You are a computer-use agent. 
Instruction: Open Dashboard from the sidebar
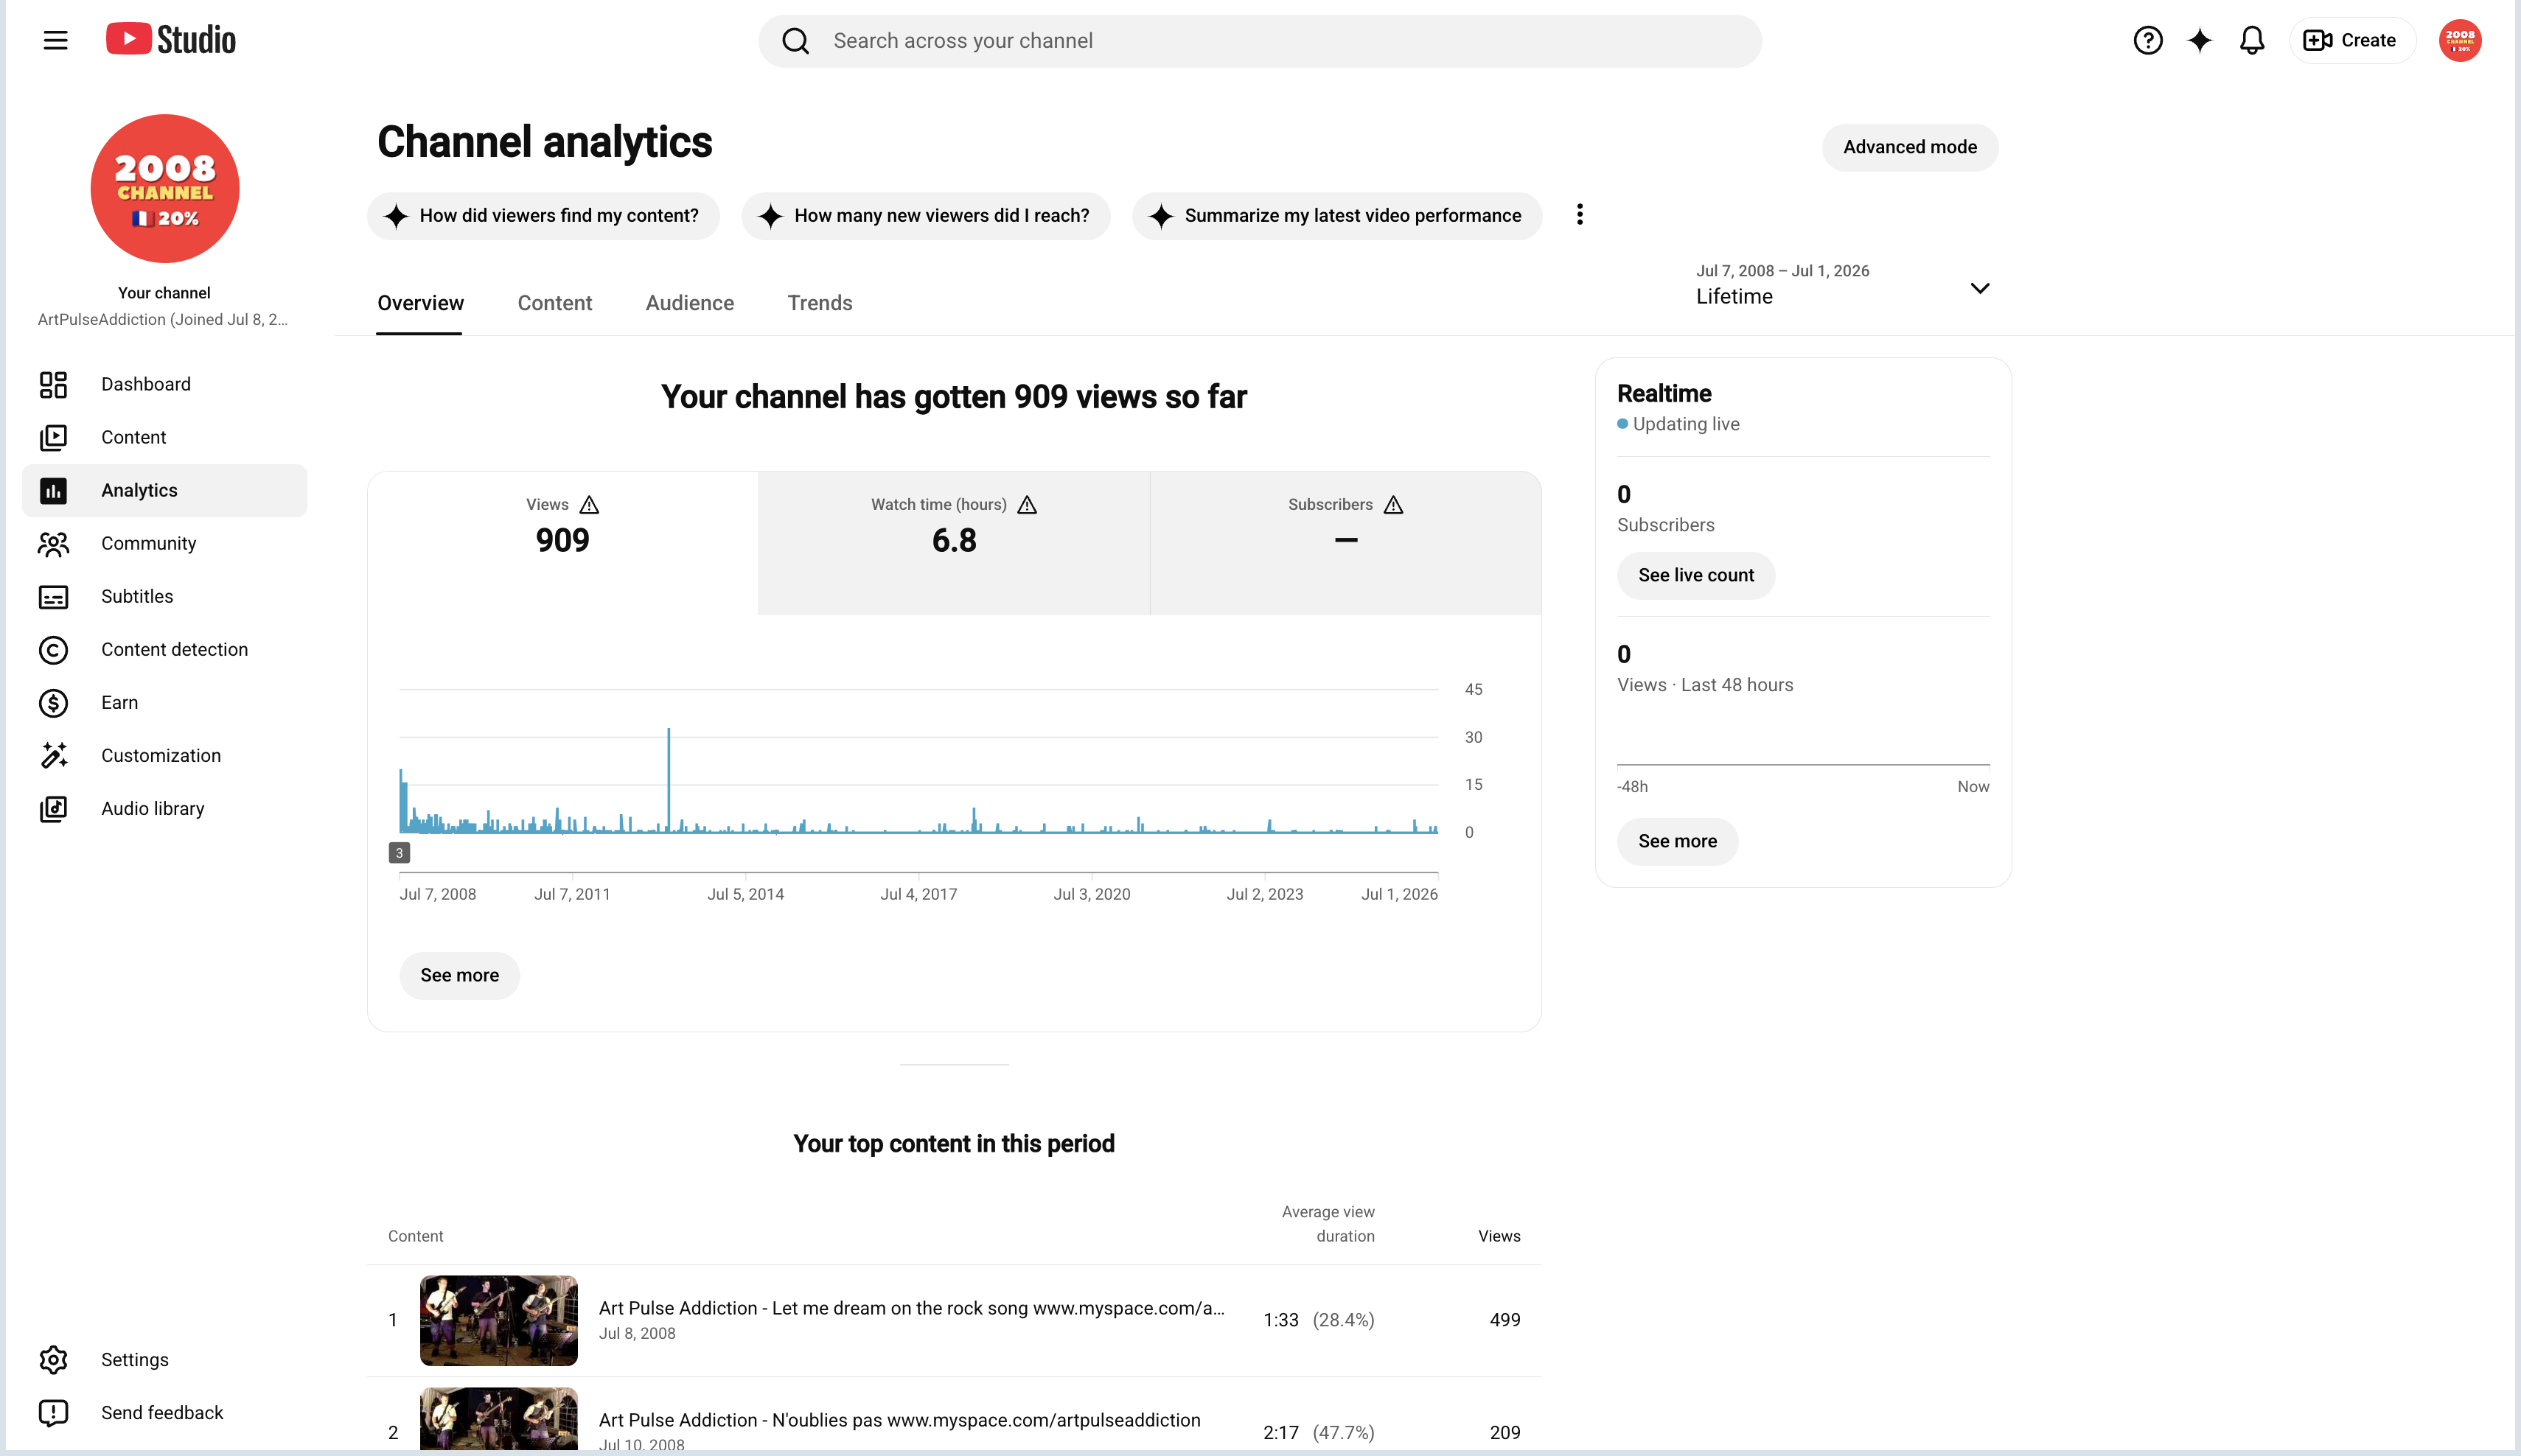165,384
